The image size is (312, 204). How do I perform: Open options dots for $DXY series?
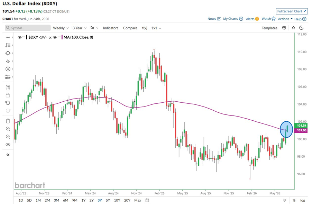(x=24, y=37)
